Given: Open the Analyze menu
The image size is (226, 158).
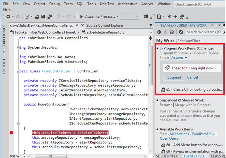Looking at the screenshot, I should (x=147, y=4).
